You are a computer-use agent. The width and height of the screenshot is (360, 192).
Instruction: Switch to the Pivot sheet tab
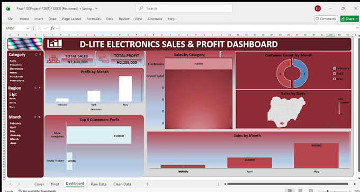click(55, 184)
